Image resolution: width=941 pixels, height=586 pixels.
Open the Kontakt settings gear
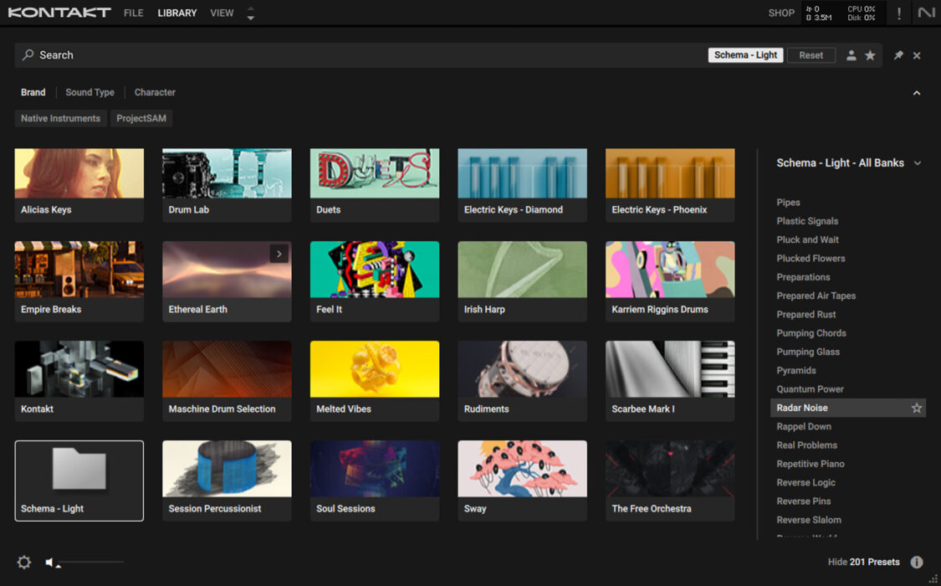pyautogui.click(x=24, y=562)
